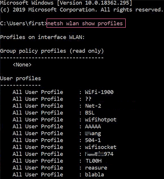164x179 pixels.
Task: Click 'All User Profile' label beside blabla
Action: pyautogui.click(x=38, y=174)
